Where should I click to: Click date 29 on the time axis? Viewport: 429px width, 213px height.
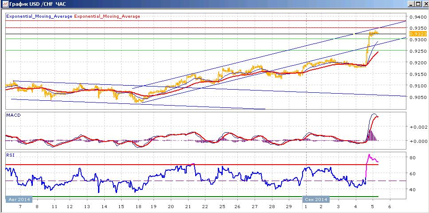point(289,206)
